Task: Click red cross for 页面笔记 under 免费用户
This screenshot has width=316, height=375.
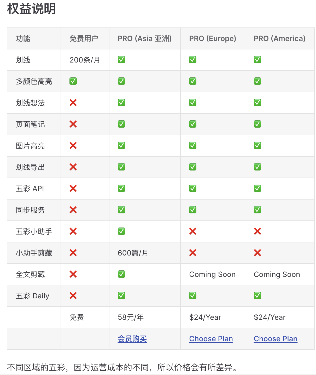Action: [73, 124]
